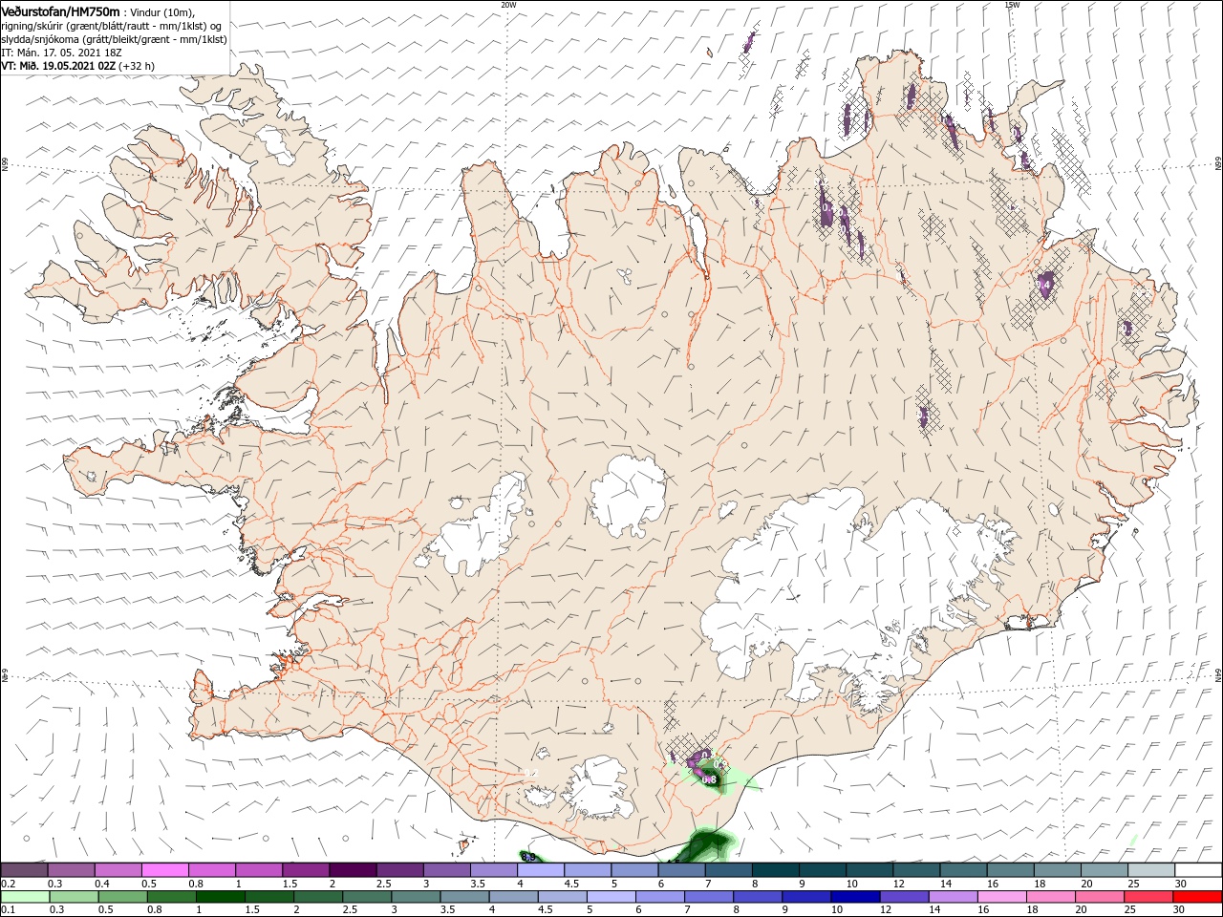The height and width of the screenshot is (917, 1223).
Task: Click the '0.4' value on northeast purple patch
Action: 1044,285
